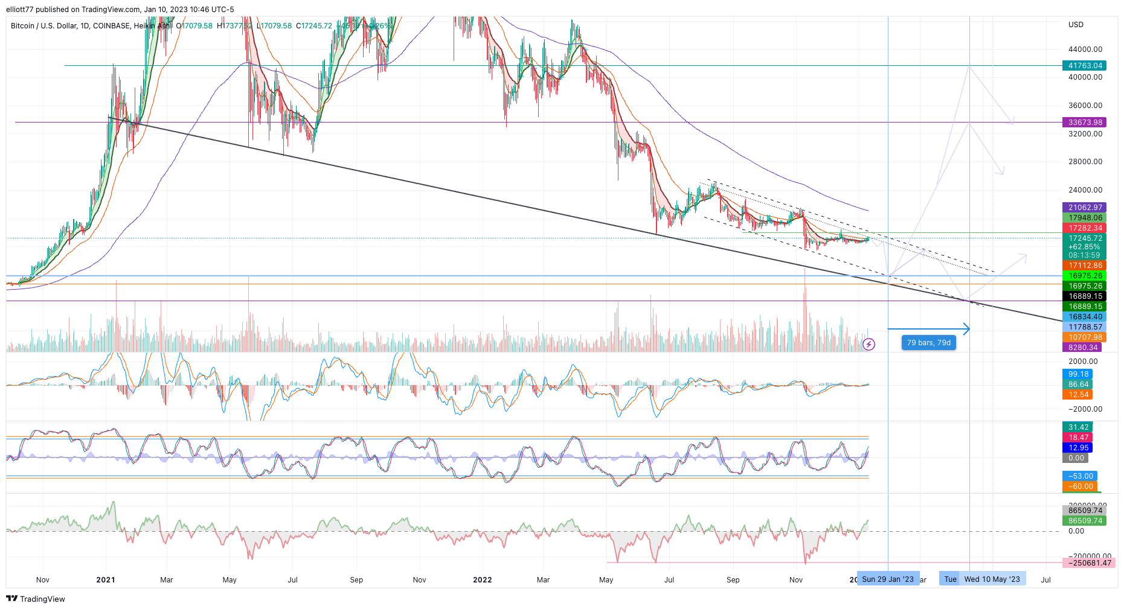Click the 31.42 oscillator value label

1077,427
